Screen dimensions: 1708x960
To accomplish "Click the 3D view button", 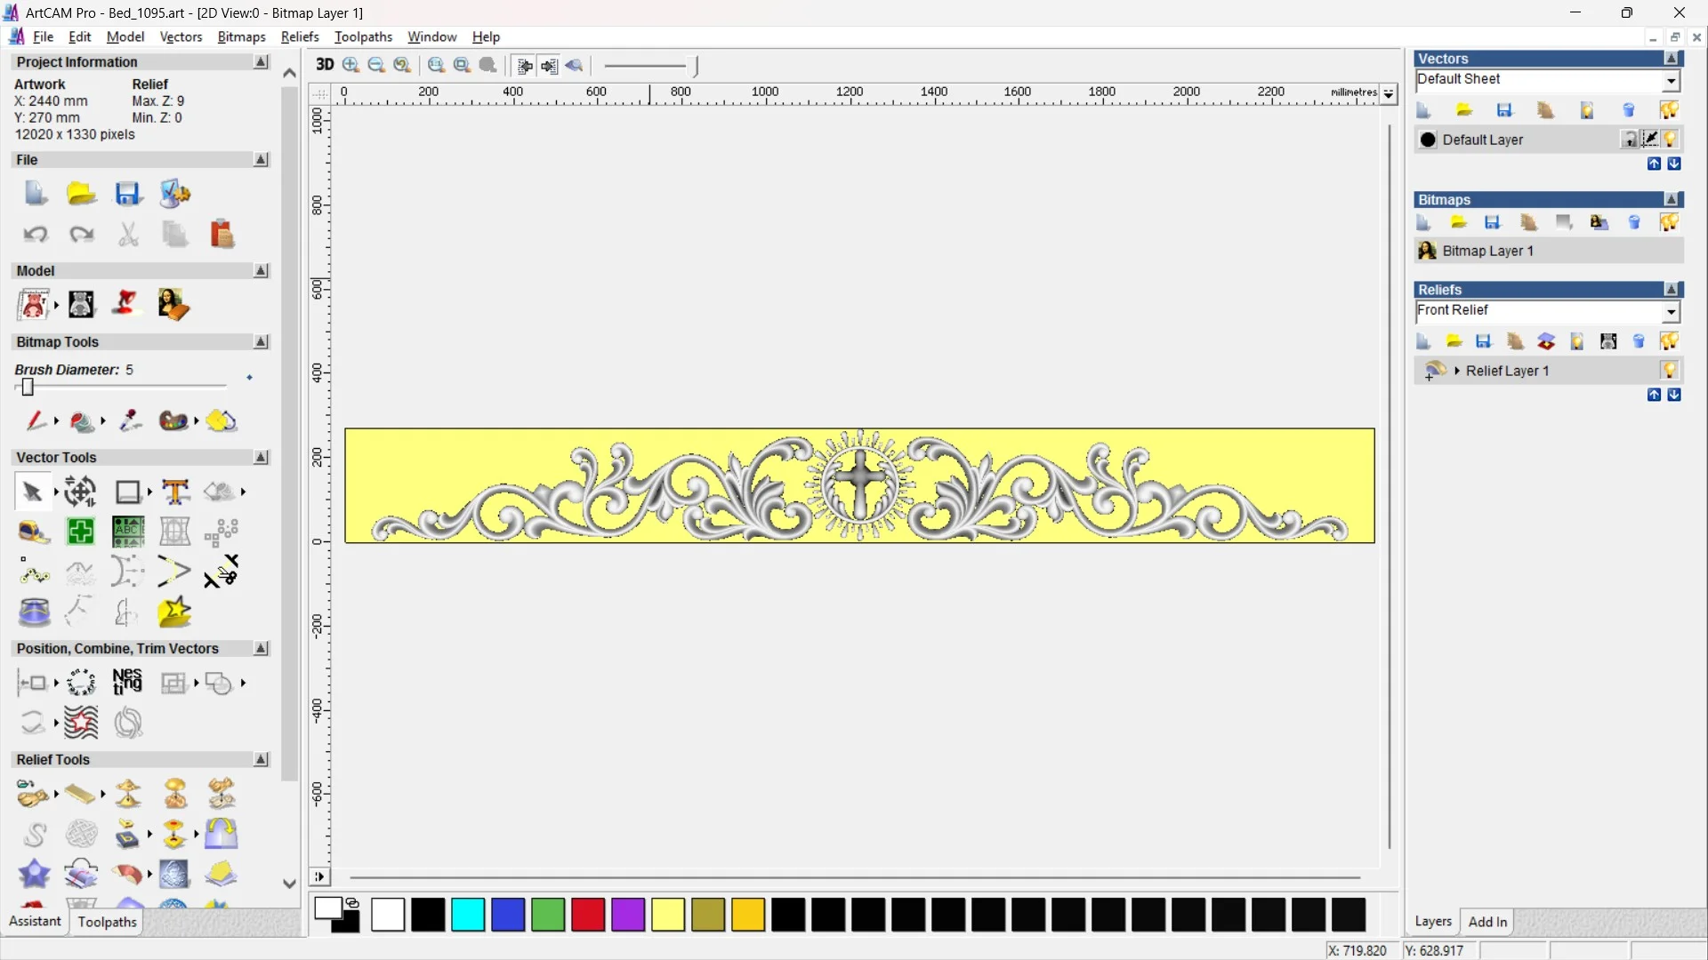I will click(325, 65).
